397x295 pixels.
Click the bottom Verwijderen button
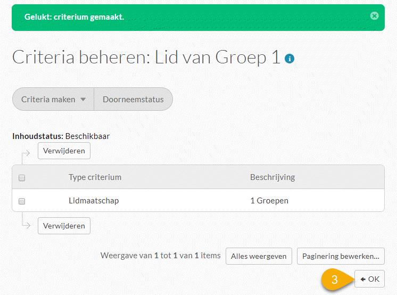click(64, 226)
